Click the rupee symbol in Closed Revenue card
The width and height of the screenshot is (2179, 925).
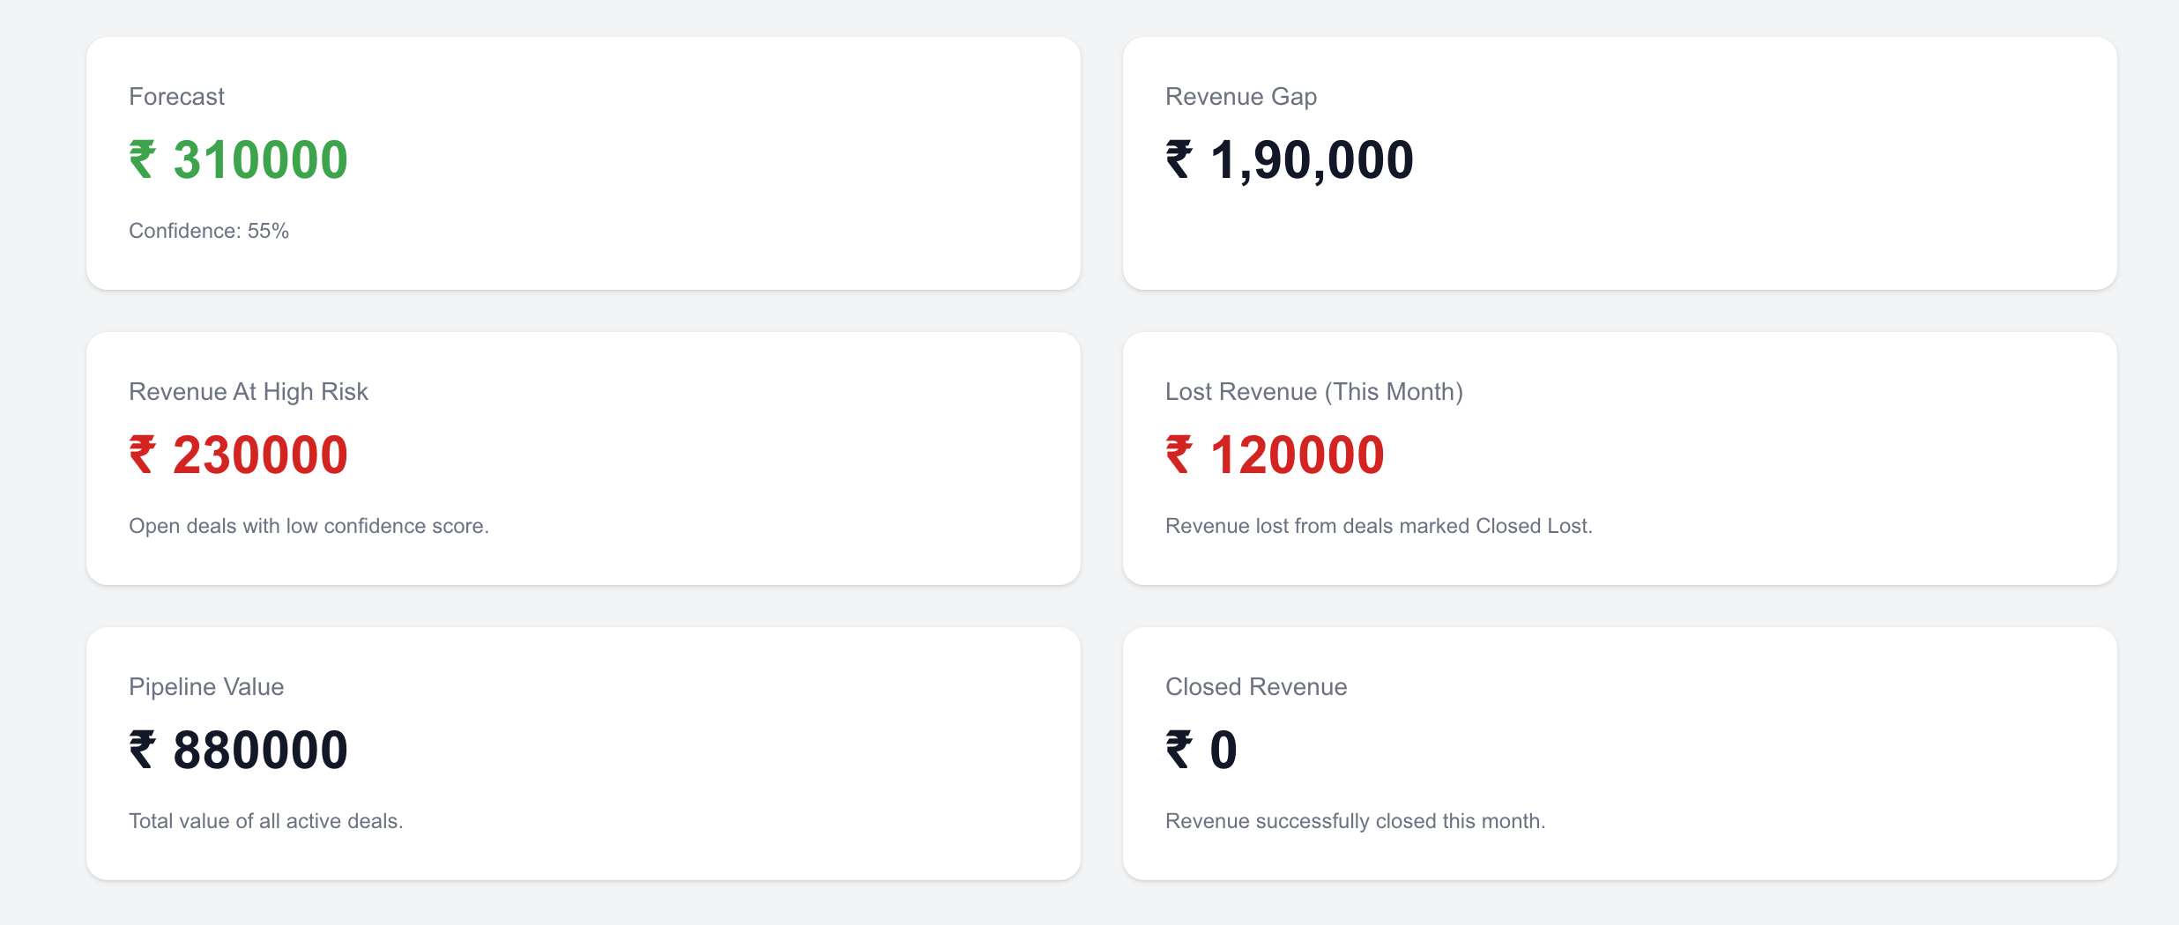(x=1179, y=751)
